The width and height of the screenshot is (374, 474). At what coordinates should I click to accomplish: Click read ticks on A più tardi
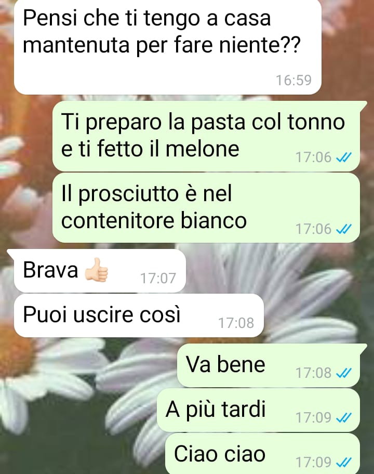(344, 417)
